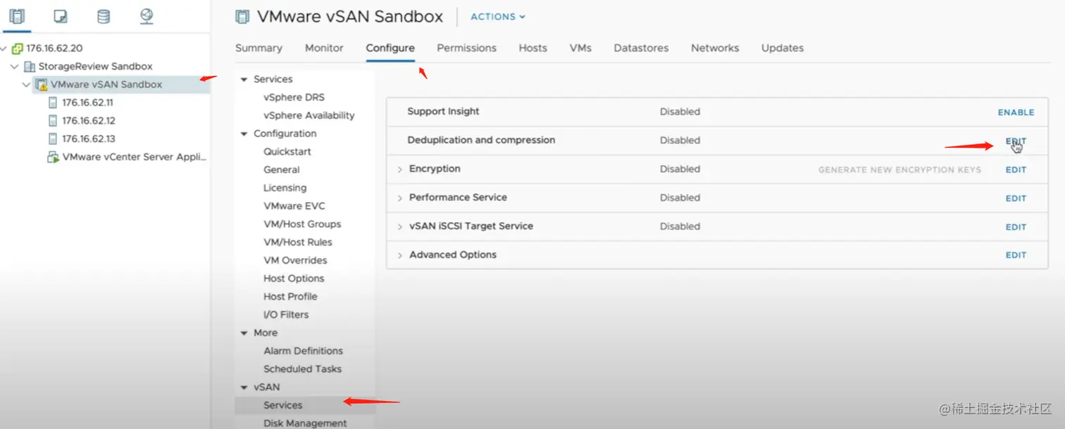
Task: Expand the vSAN iSCSI Target Service row
Action: tap(399, 227)
